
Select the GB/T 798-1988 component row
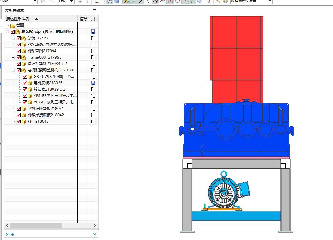pyautogui.click(x=54, y=77)
